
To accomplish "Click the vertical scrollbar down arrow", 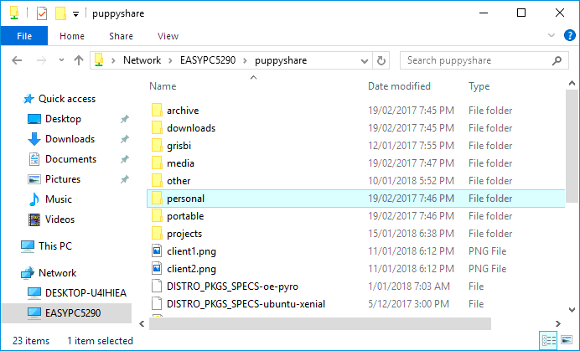I will (572, 310).
